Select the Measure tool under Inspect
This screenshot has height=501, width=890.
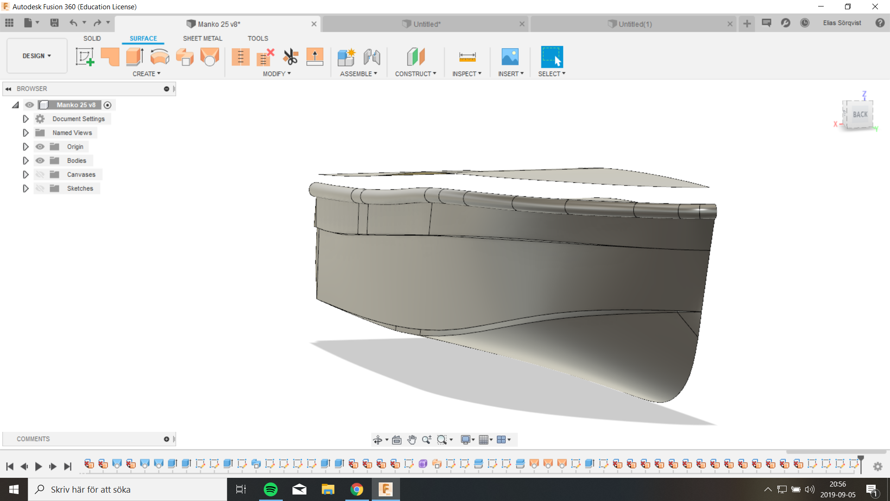point(467,57)
